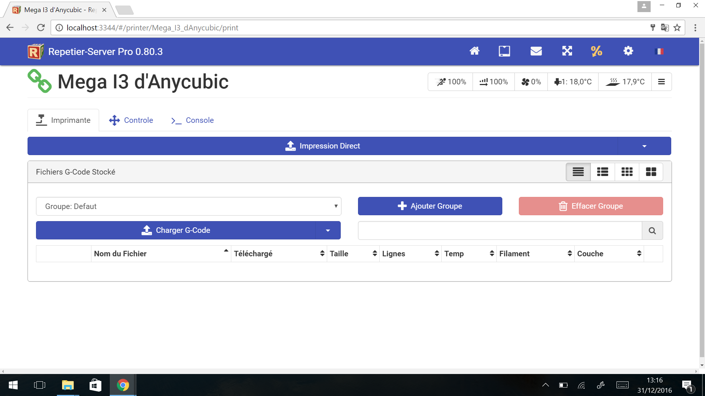Change language via French flag icon
705x396 pixels.
[659, 51]
